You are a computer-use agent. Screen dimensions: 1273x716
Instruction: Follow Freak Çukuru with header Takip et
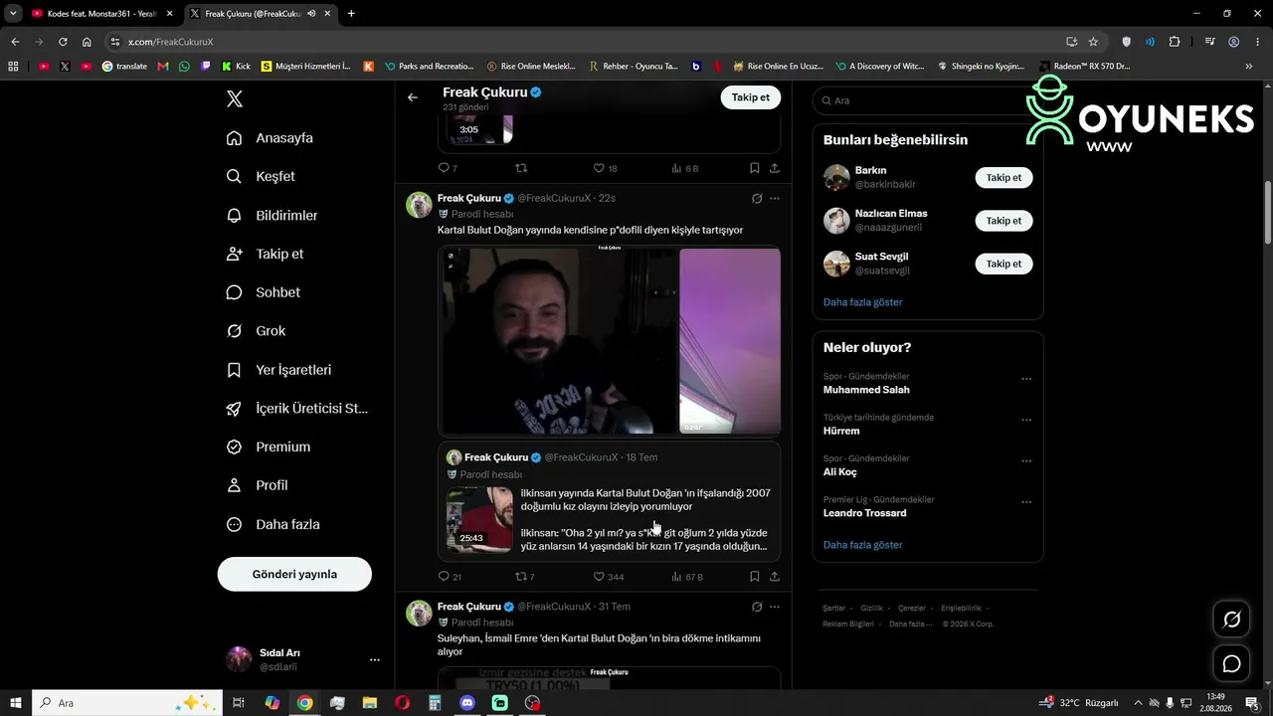[x=751, y=97]
